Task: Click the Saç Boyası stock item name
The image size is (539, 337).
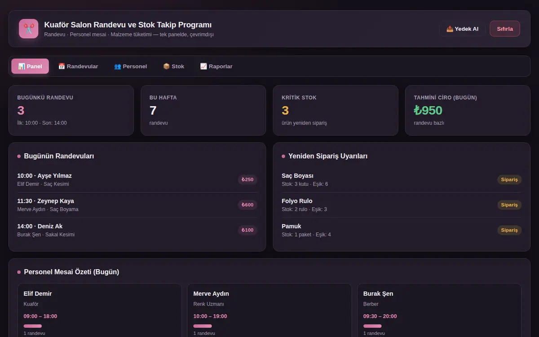Action: 297,176
